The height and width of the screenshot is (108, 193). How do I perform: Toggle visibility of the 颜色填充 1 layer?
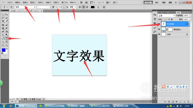tap(159, 29)
